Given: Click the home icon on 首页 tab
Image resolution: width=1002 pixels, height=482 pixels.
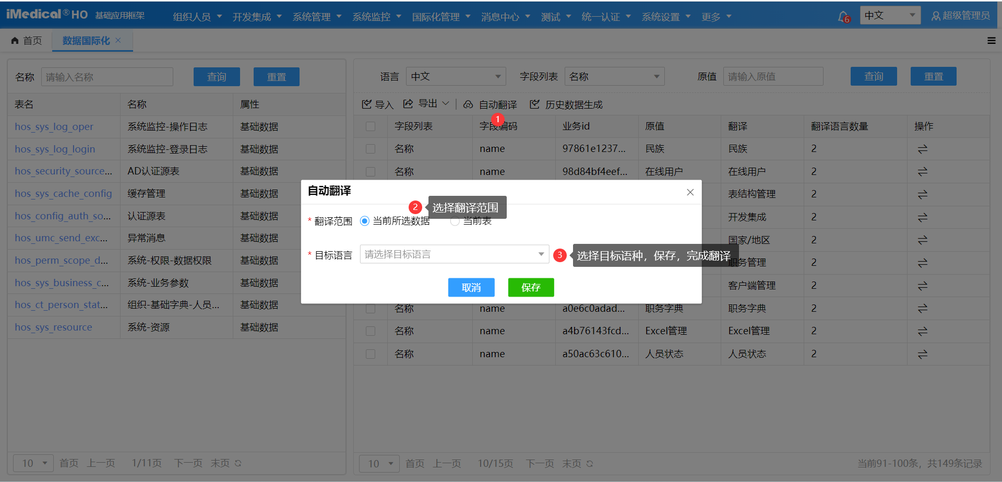Looking at the screenshot, I should point(15,41).
